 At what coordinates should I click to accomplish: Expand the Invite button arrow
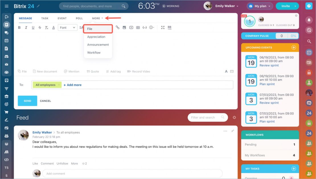295,6
